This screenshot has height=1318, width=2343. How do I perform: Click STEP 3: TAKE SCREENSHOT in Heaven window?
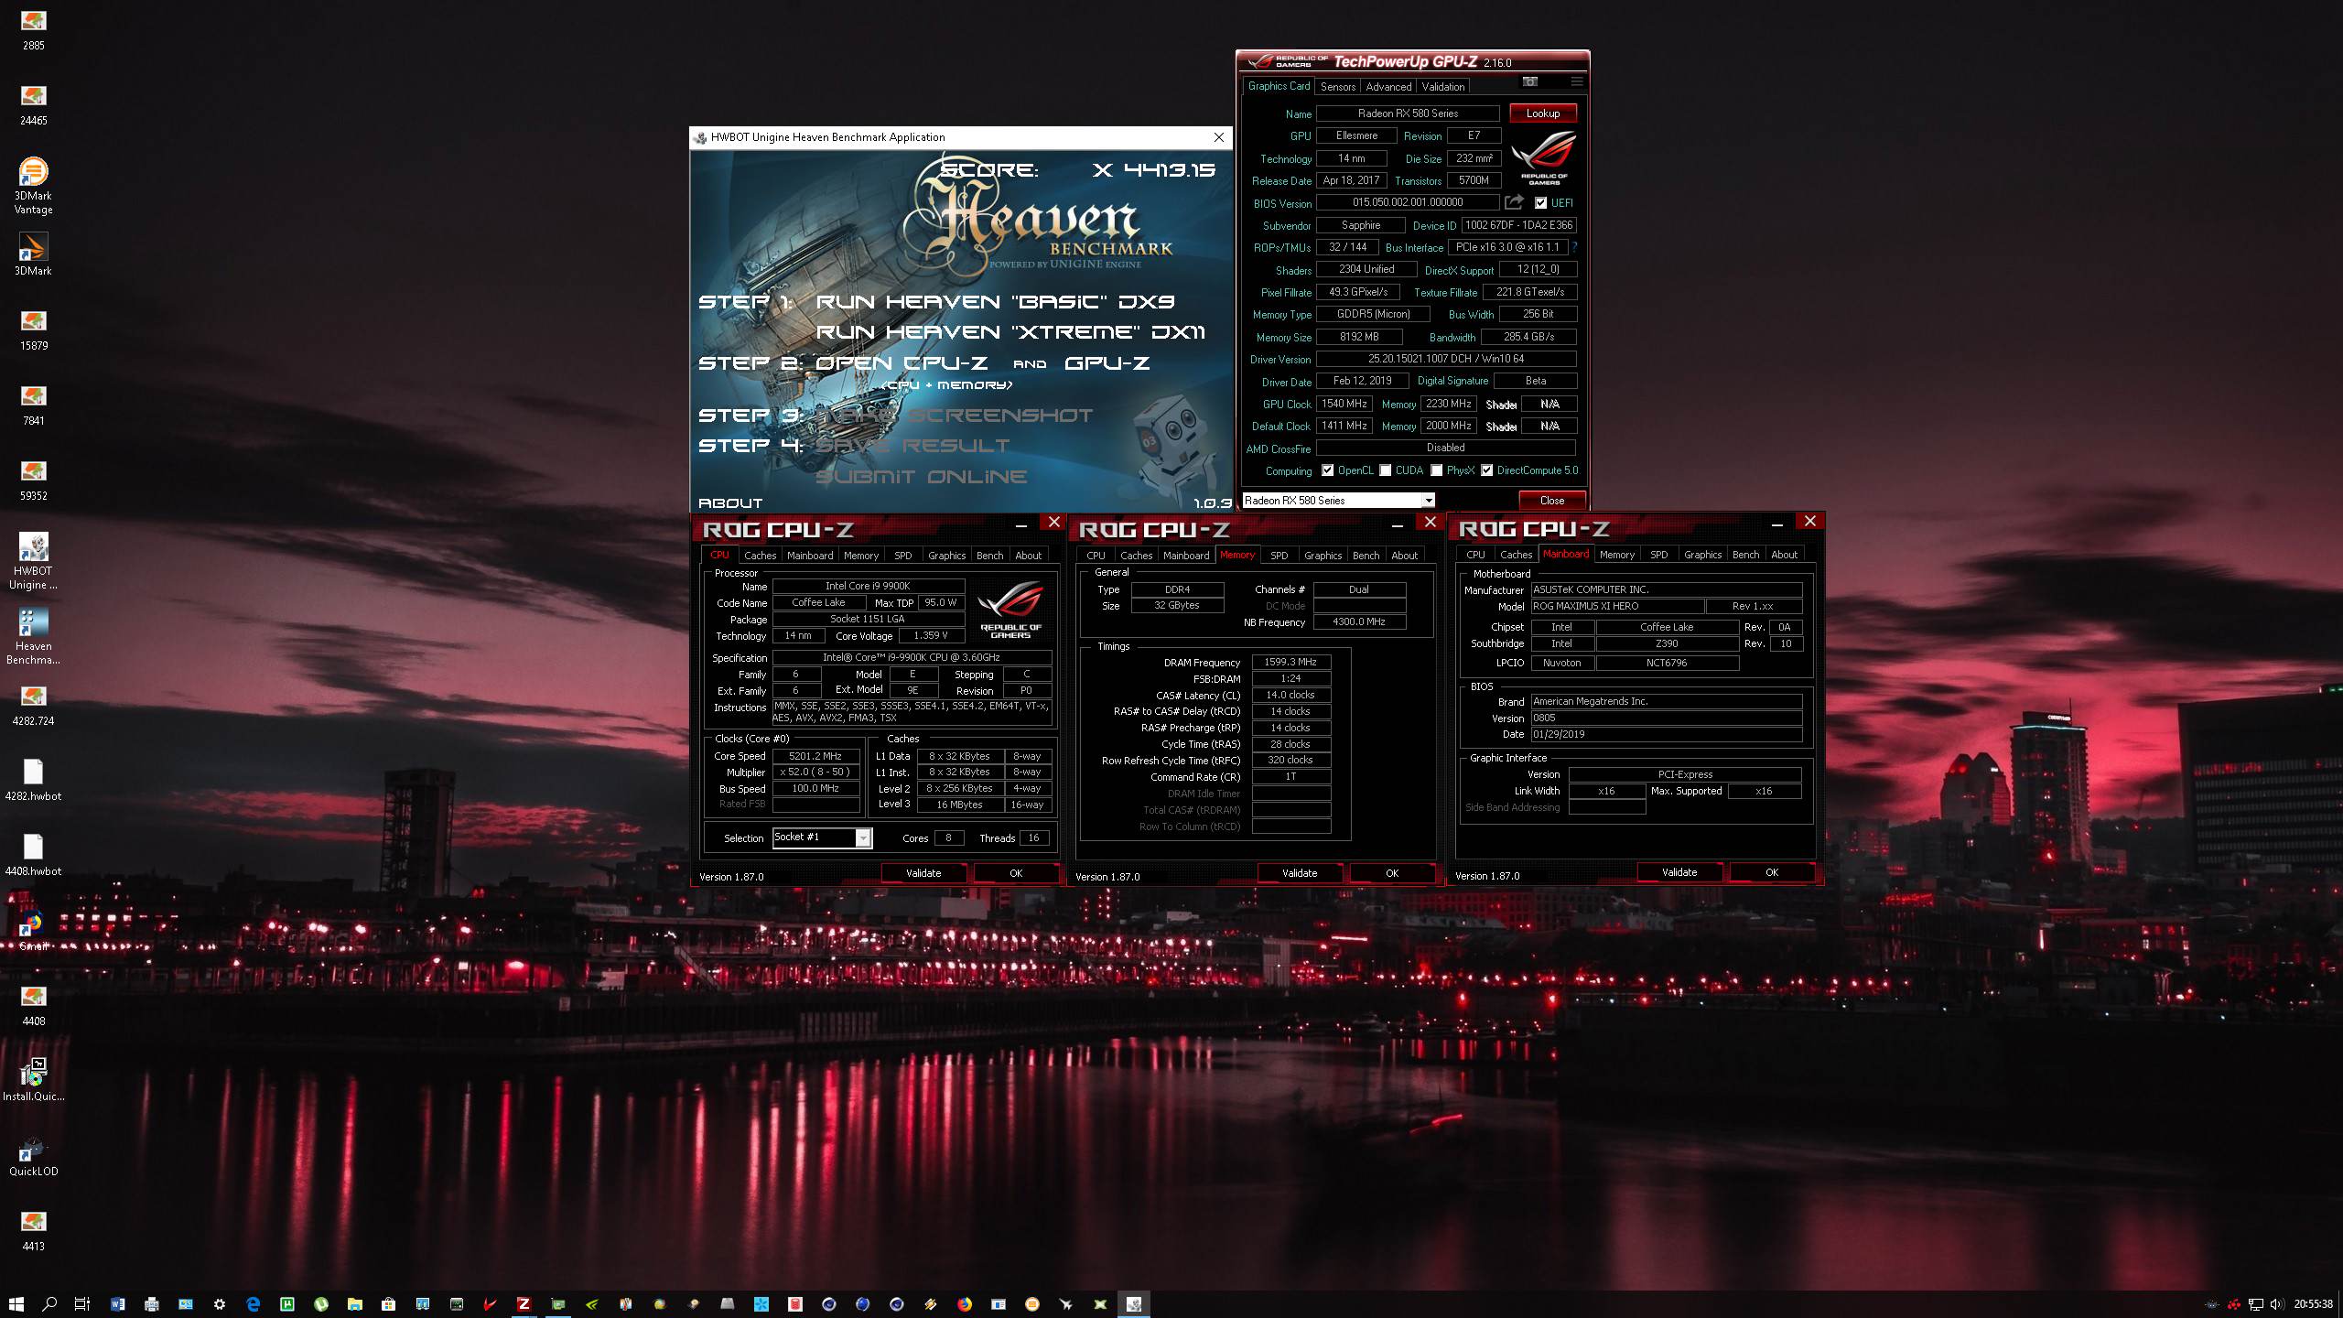tap(895, 416)
